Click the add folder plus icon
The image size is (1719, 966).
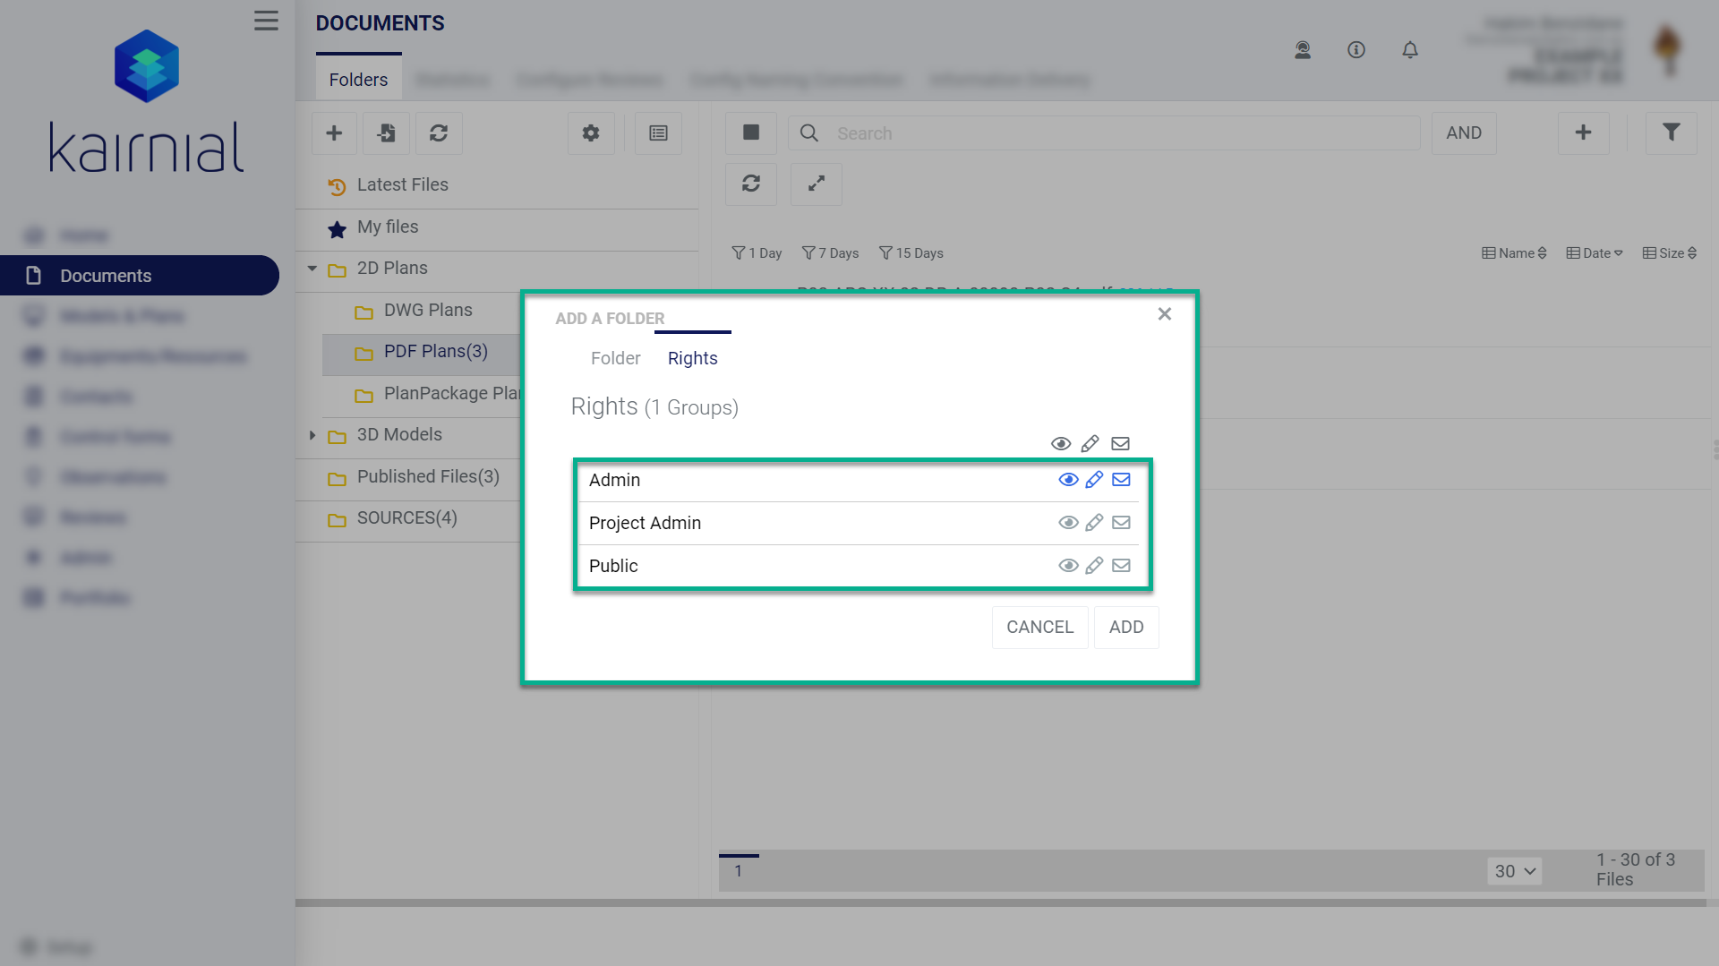point(334,133)
